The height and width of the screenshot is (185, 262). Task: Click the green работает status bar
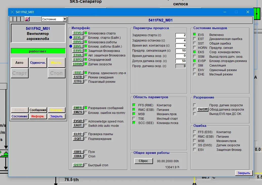pos(38,51)
